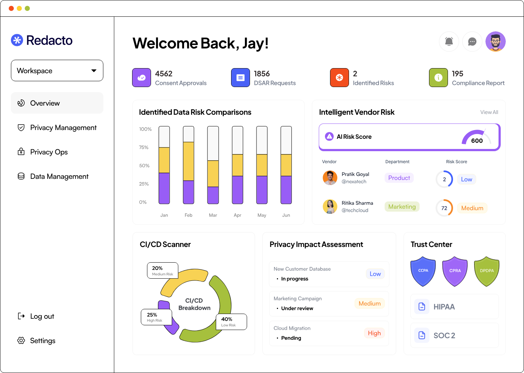The height and width of the screenshot is (373, 524).
Task: Open Privacy Management section
Action: coord(57,127)
